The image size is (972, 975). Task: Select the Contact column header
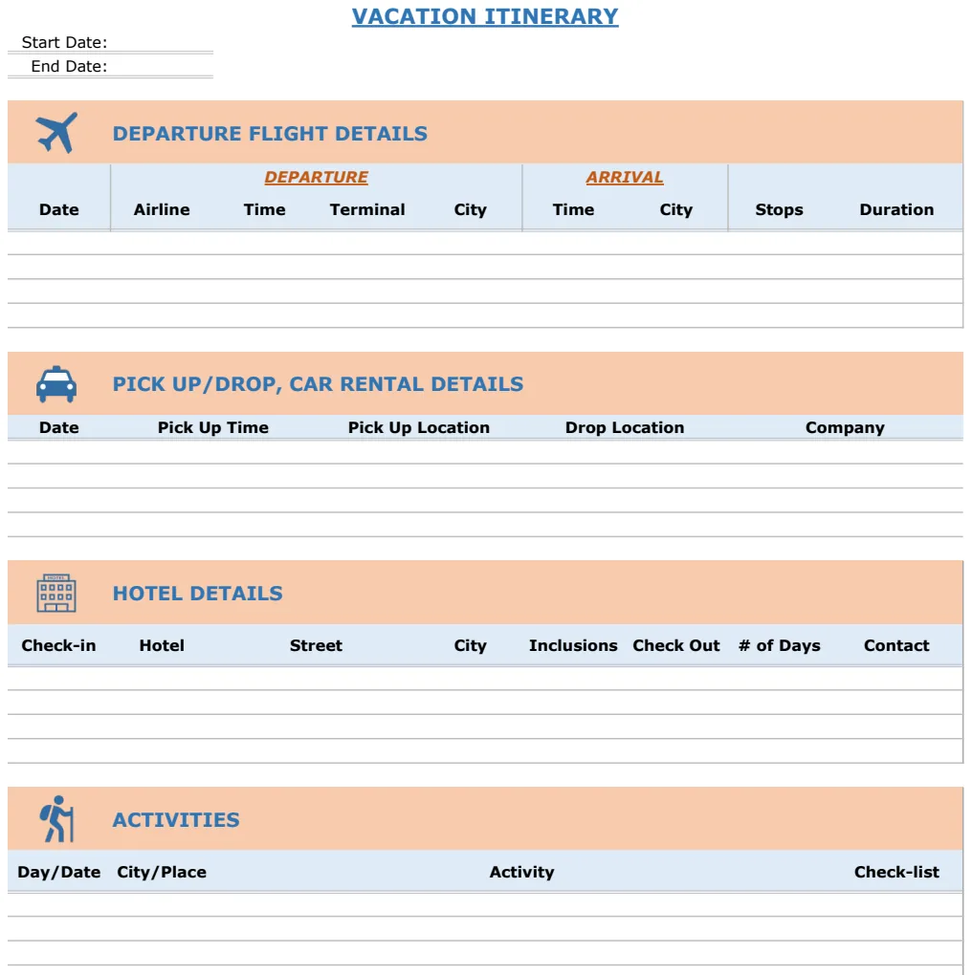[x=896, y=645]
